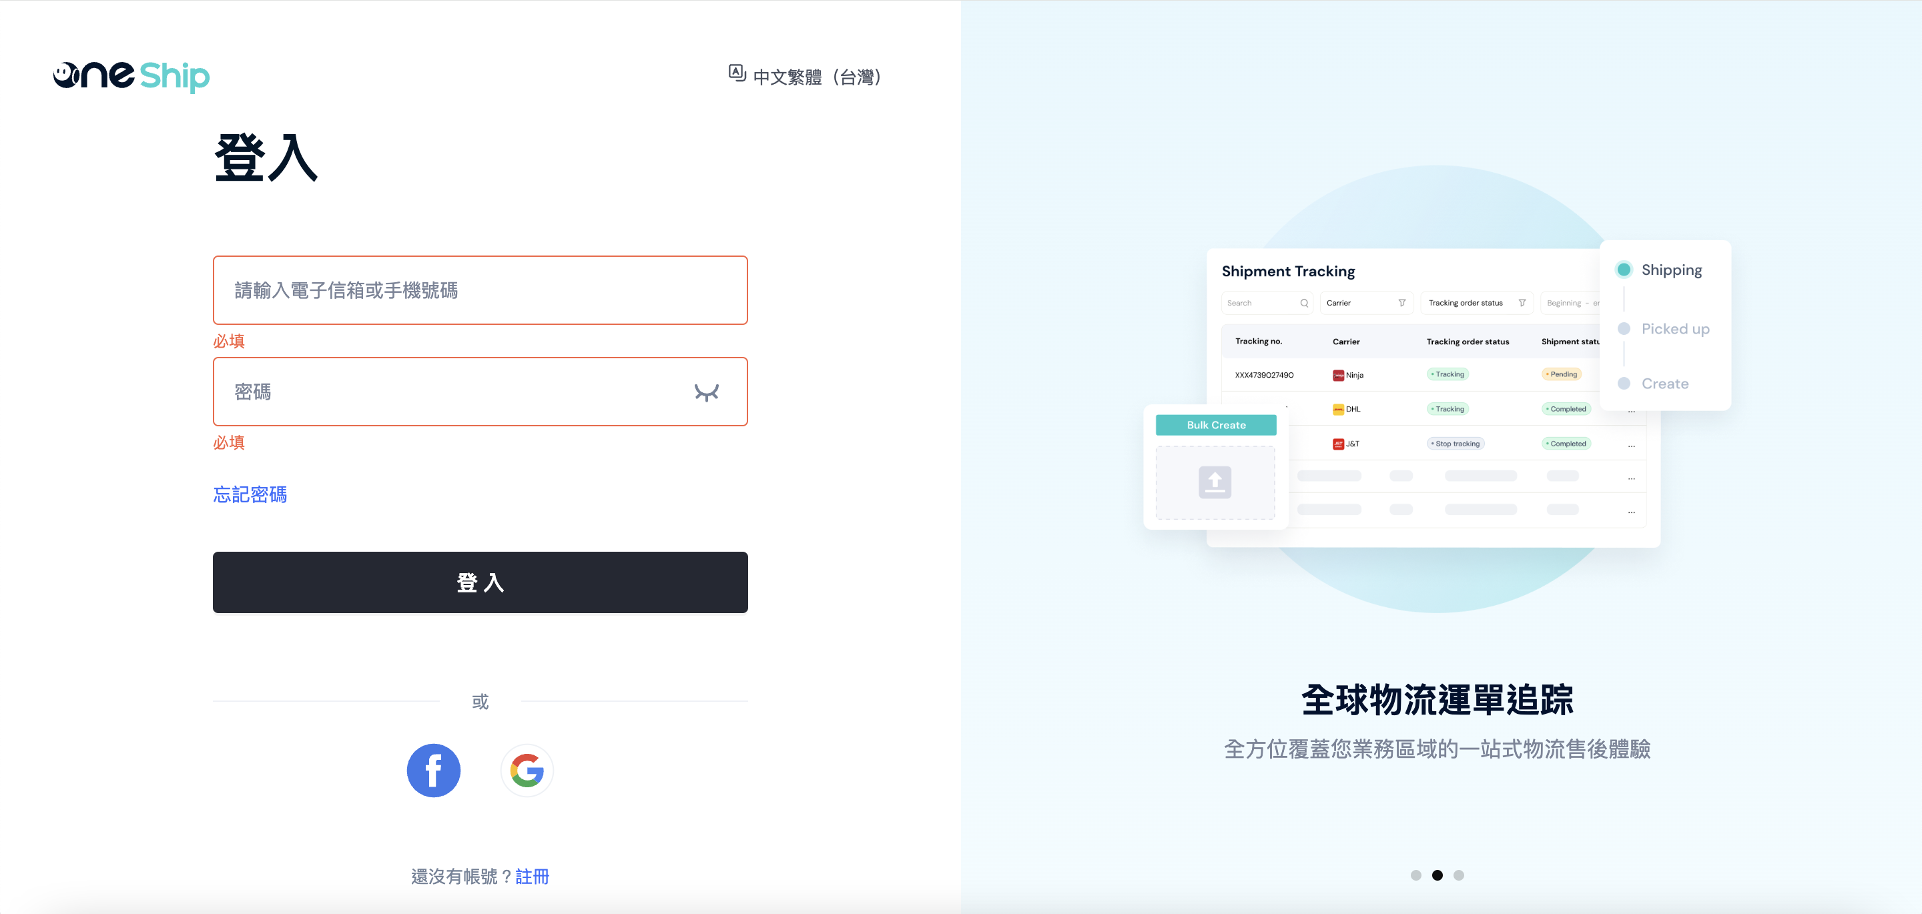1922x914 pixels.
Task: Focus the email or phone number field
Action: [480, 290]
